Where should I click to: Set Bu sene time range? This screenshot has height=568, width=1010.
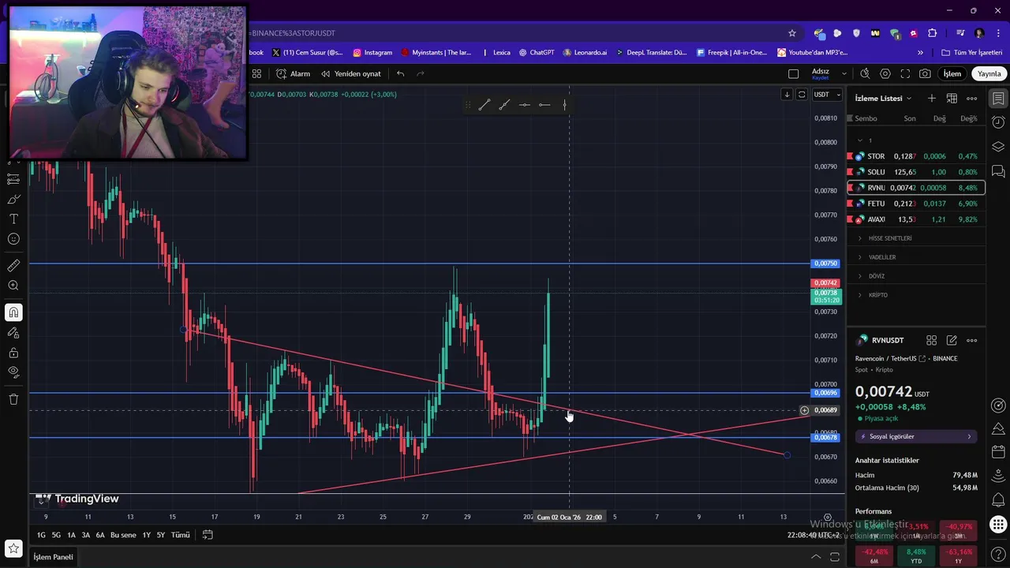click(123, 535)
